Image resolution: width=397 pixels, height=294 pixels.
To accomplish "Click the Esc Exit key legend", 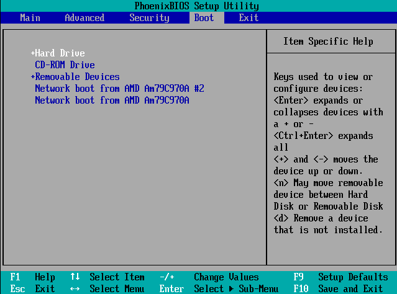I will point(33,288).
